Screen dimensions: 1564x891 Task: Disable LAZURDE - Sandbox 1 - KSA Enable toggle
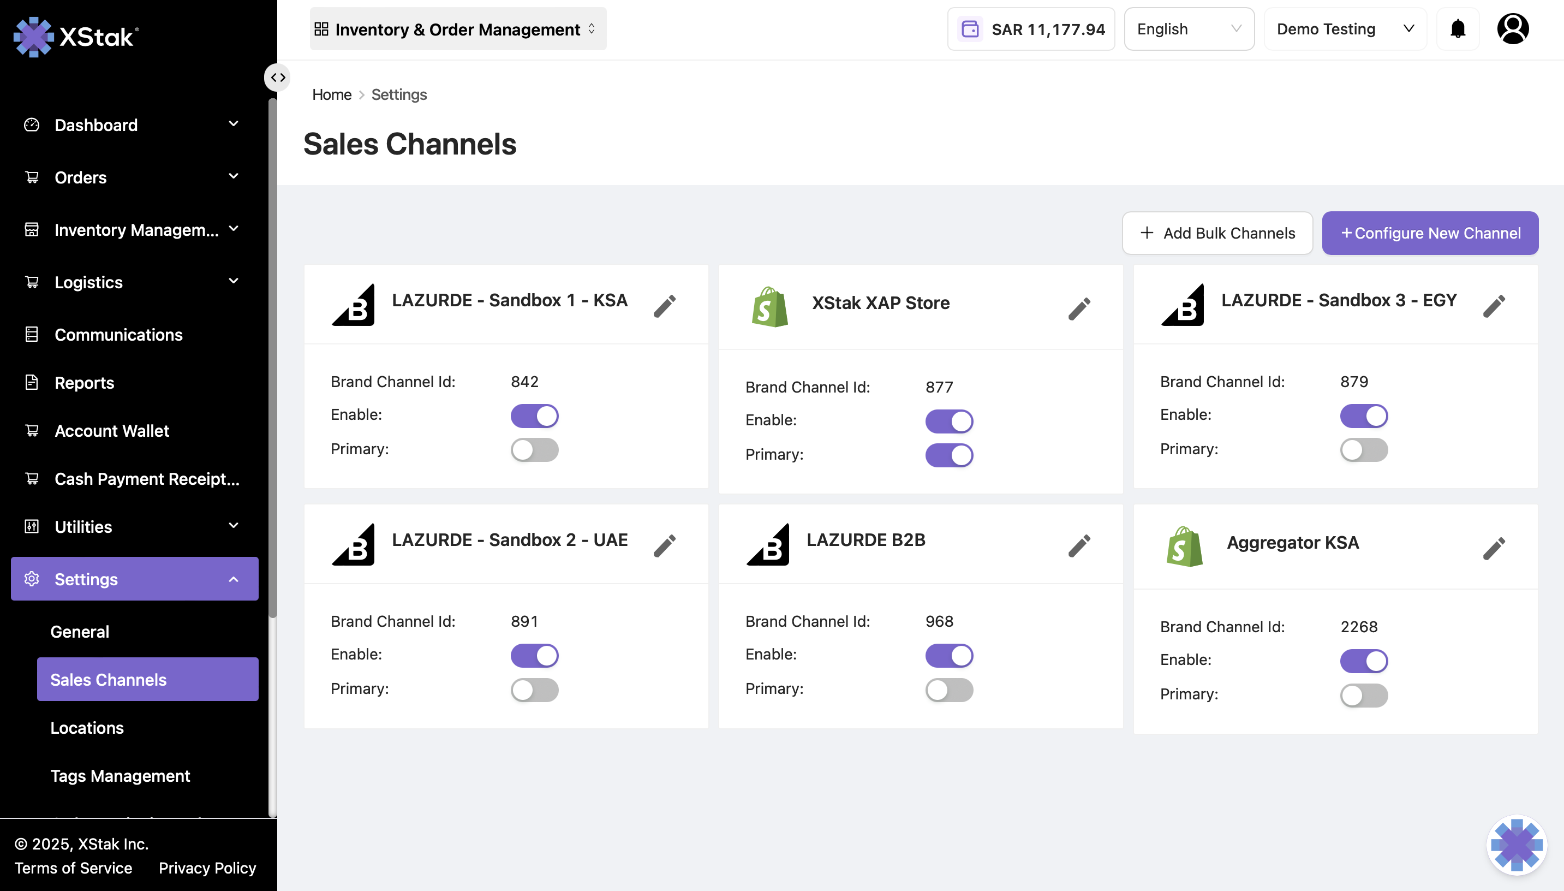(534, 416)
